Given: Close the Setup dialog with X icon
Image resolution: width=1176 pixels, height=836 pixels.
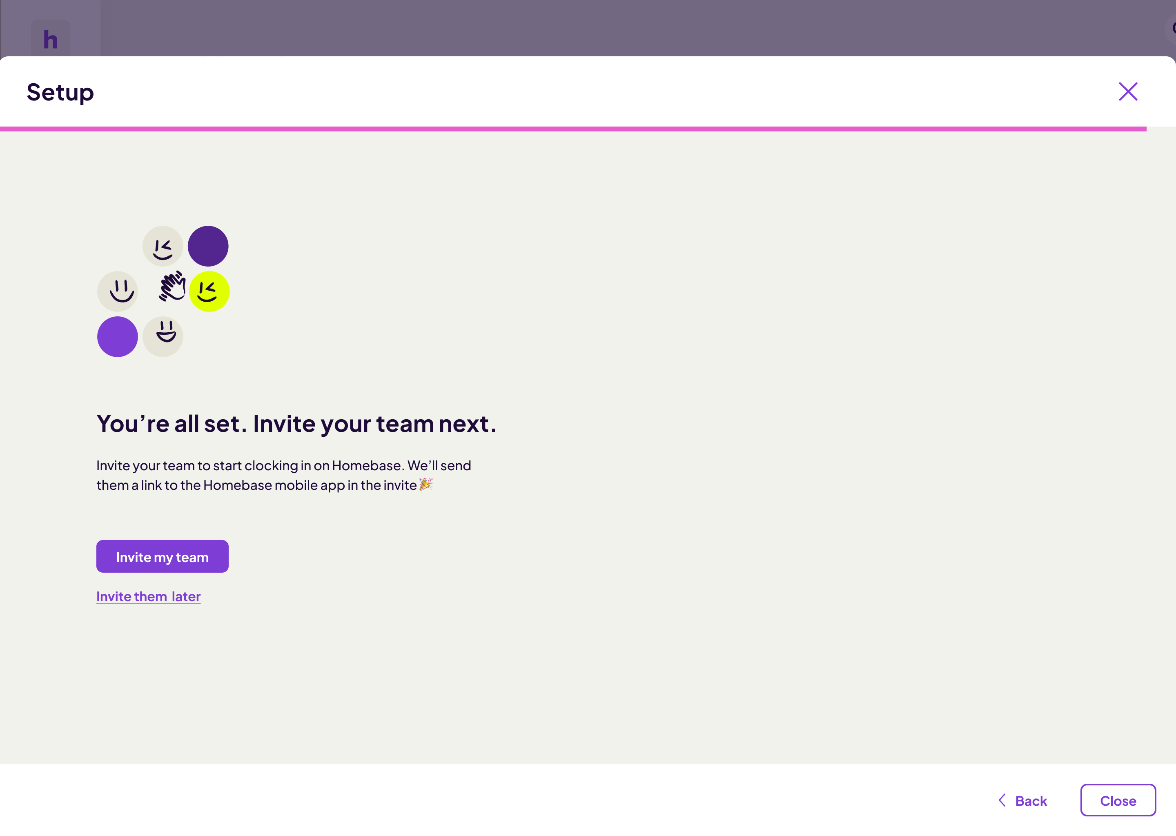Looking at the screenshot, I should pos(1127,91).
